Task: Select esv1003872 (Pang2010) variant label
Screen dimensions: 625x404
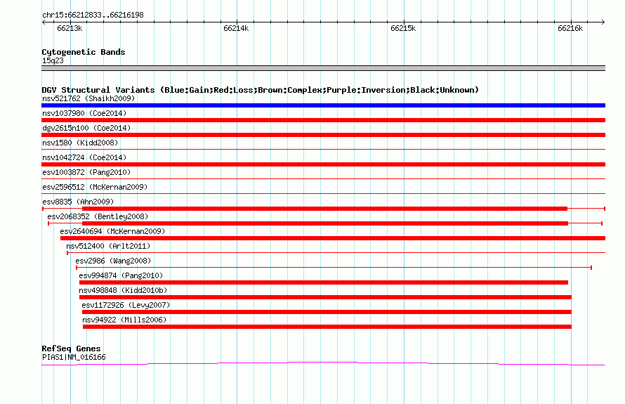Action: pyautogui.click(x=86, y=172)
